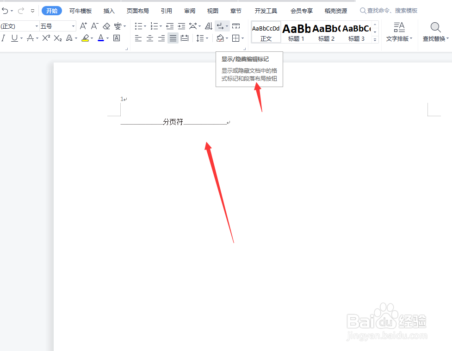The height and width of the screenshot is (351, 452).
Task: Toggle show/hide editing marks
Action: click(220, 26)
